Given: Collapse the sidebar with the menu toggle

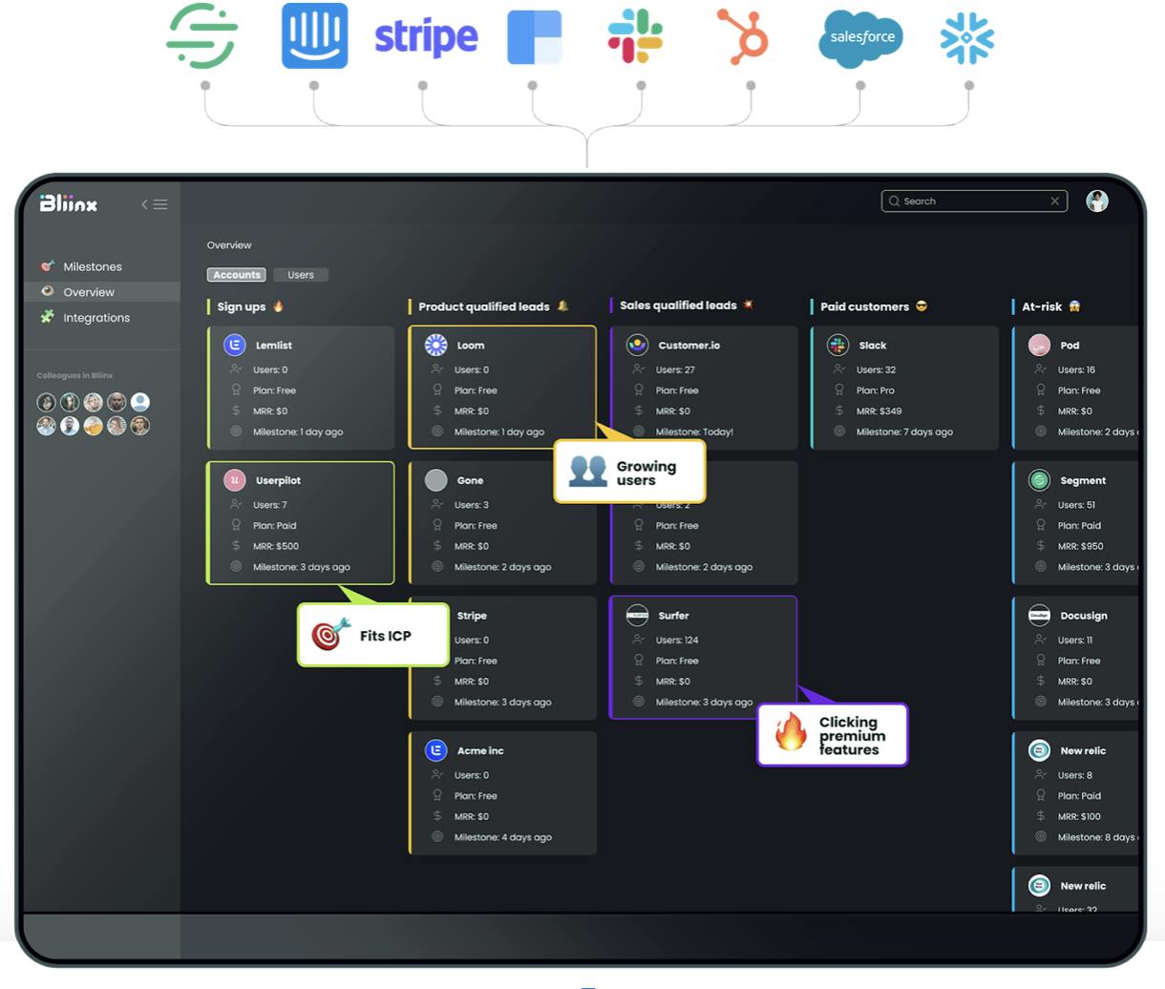Looking at the screenshot, I should coord(155,203).
